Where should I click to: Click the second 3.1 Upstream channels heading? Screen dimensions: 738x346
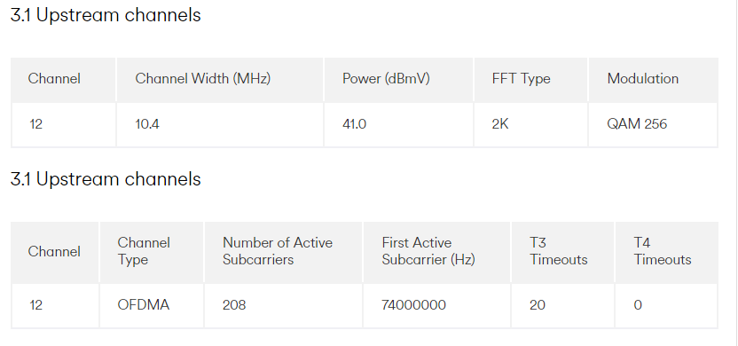coord(106,179)
